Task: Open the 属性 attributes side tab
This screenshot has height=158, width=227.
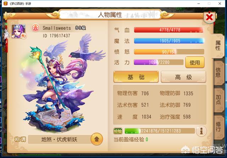Action: pos(218,46)
